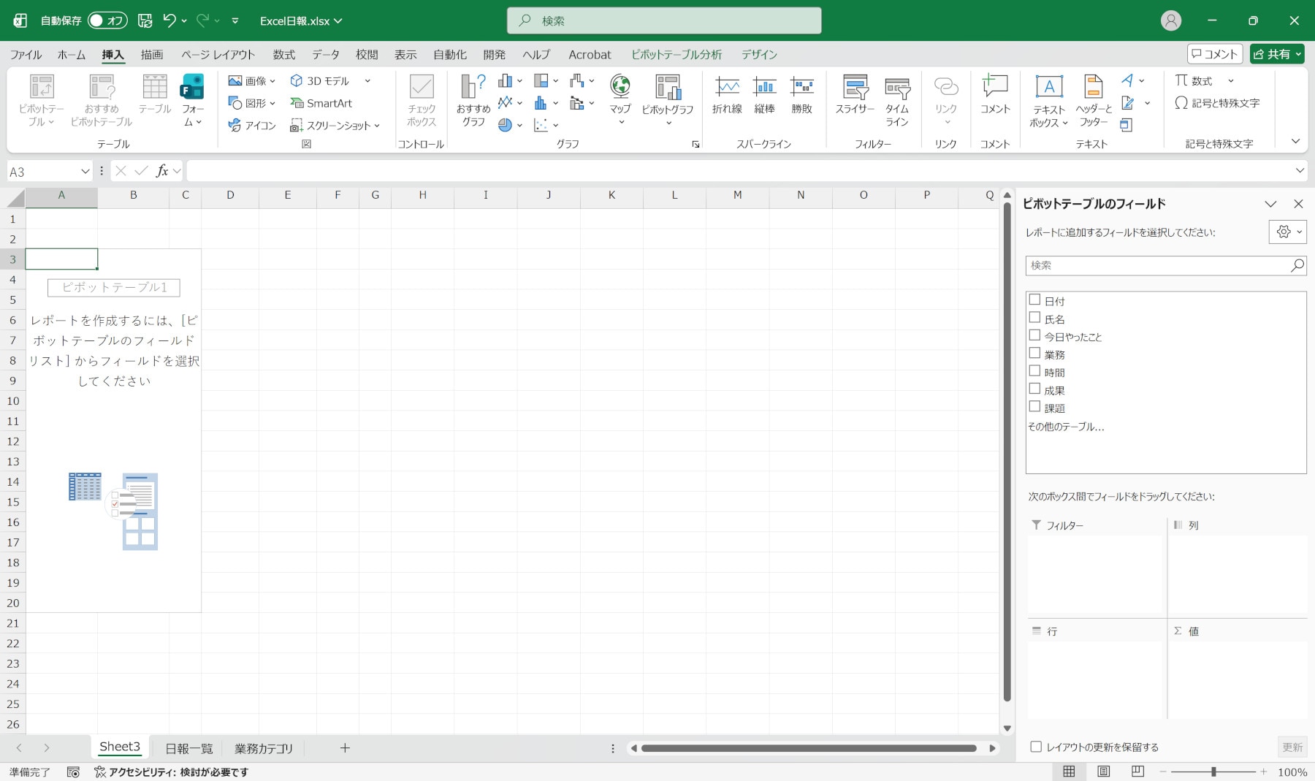The height and width of the screenshot is (781, 1315).
Task: Check the 日付 field checkbox
Action: pyautogui.click(x=1034, y=300)
